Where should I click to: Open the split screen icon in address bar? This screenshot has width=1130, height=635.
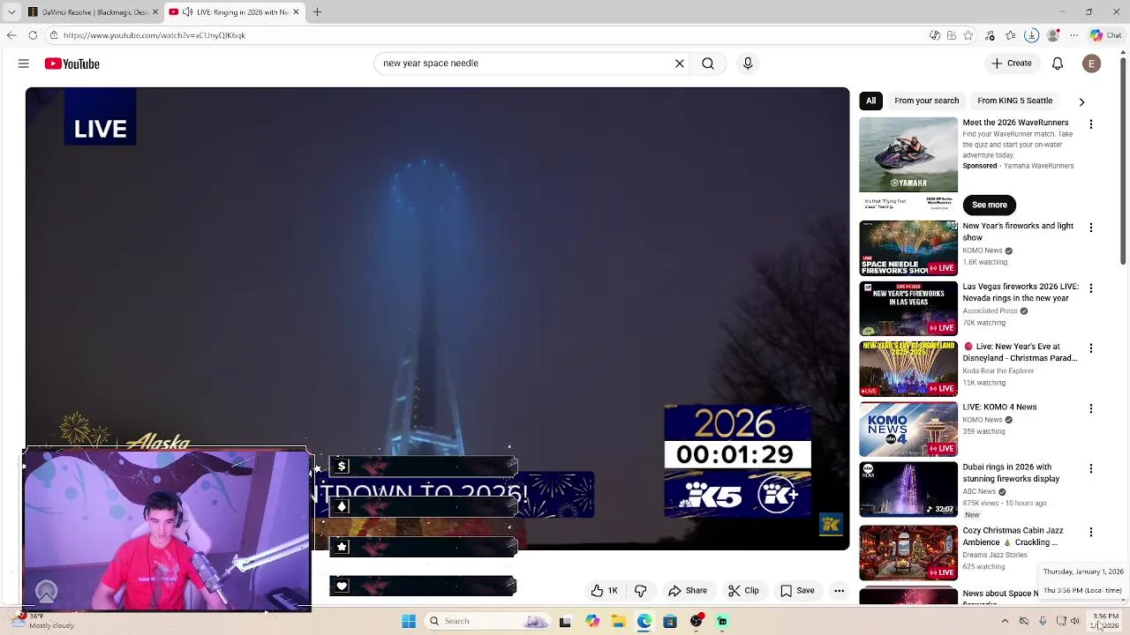click(x=952, y=35)
